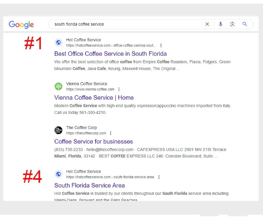This screenshot has height=218, width=263.
Task: Click the first Hot Coffee Service globe favicon
Action: (x=59, y=42)
